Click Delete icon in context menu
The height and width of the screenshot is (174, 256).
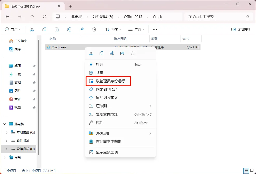132,53
